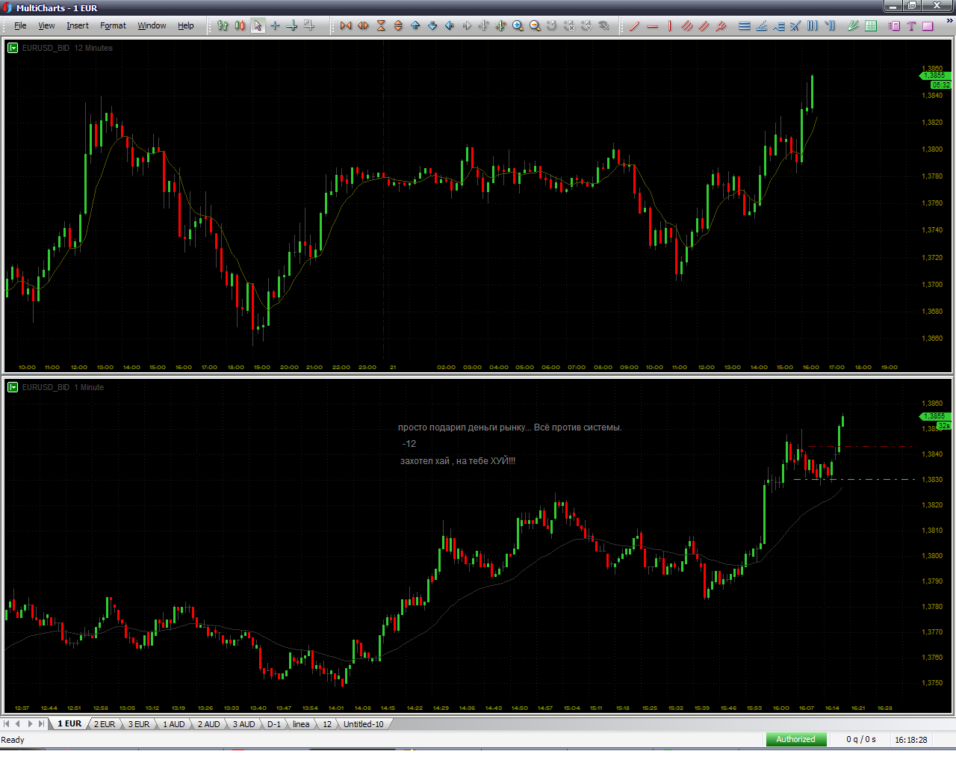Open the Insert menu

click(78, 25)
